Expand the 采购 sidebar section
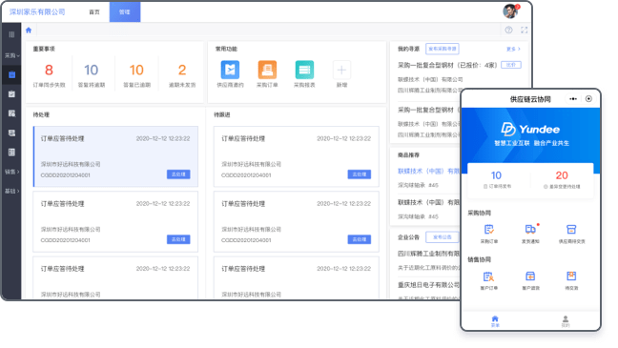618x348 pixels. [11, 55]
